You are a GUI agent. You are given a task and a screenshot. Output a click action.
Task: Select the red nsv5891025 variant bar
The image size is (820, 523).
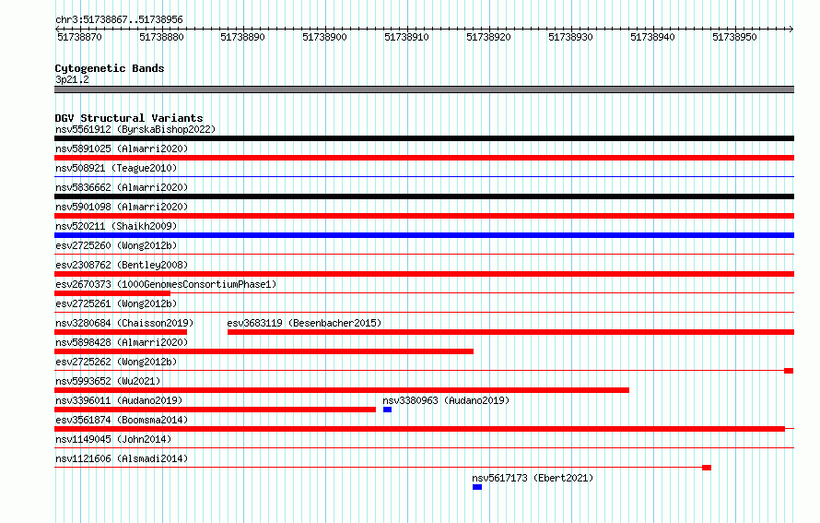coord(424,158)
